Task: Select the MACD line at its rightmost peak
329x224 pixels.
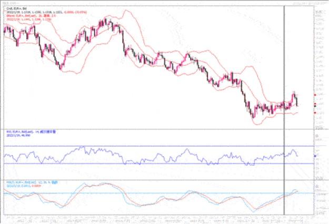Action: pos(295,190)
